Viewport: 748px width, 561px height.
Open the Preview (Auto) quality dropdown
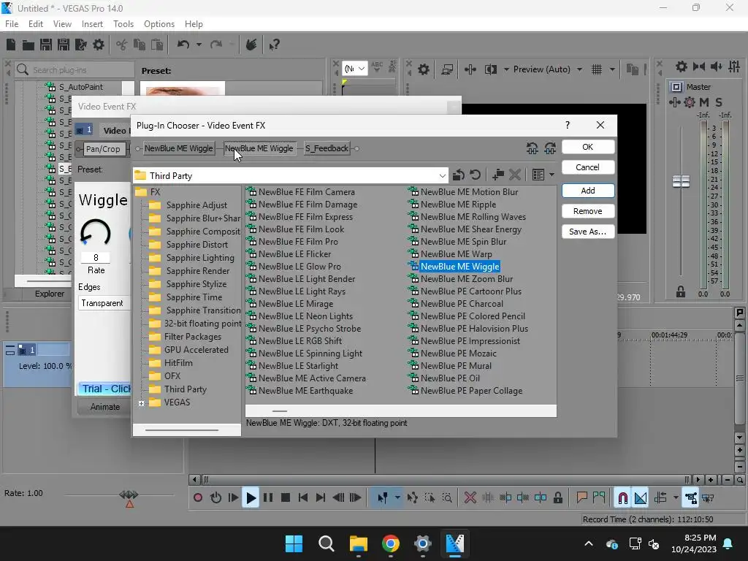(x=579, y=69)
